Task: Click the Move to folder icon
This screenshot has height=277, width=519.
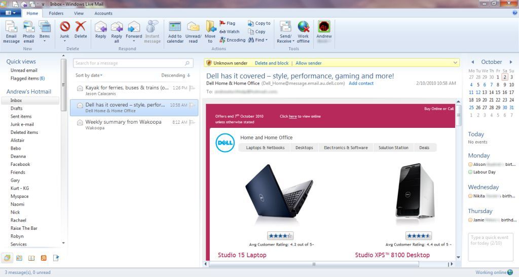Action: click(210, 26)
